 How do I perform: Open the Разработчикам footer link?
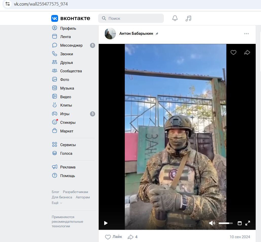[x=75, y=192]
